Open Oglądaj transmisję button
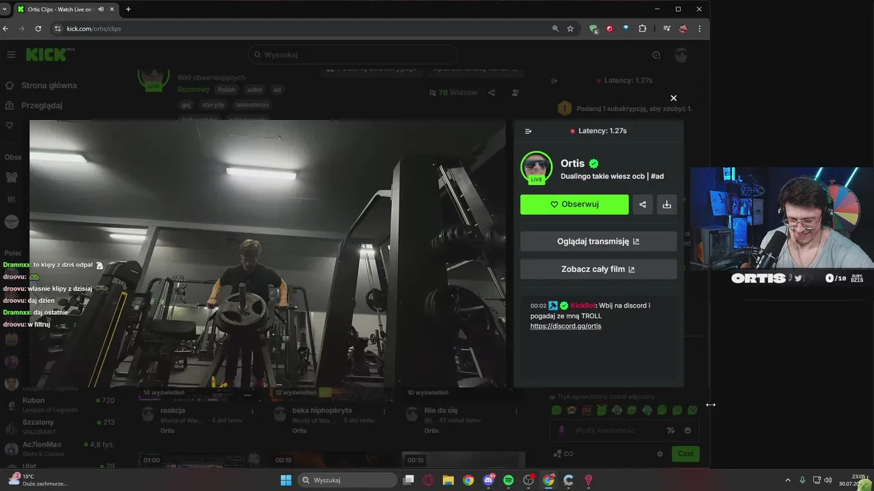The height and width of the screenshot is (491, 874). point(598,241)
